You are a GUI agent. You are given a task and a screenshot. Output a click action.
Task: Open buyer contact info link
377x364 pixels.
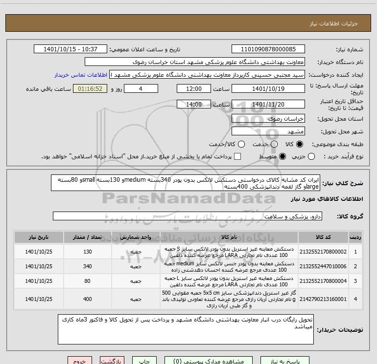pyautogui.click(x=81, y=75)
